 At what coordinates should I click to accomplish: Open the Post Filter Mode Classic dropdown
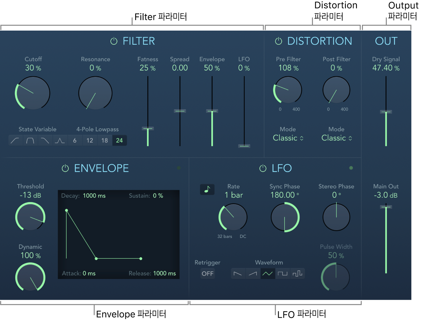tap(337, 138)
